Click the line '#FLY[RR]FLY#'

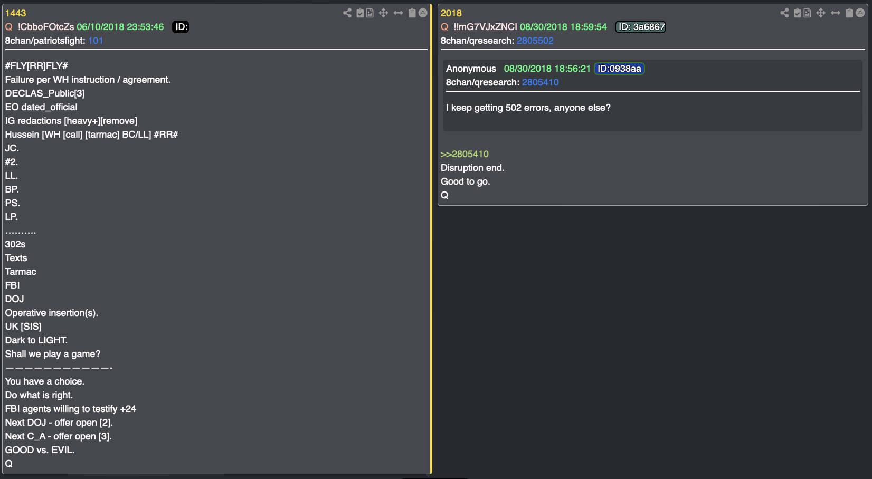click(x=36, y=66)
